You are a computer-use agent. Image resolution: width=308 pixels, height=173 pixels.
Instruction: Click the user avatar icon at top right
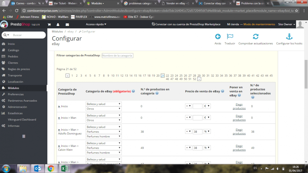(x=300, y=24)
